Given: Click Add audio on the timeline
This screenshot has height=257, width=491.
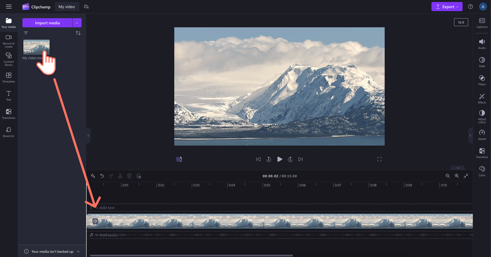Looking at the screenshot, I should (x=107, y=235).
